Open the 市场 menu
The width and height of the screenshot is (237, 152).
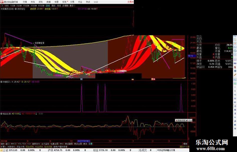[x=33, y=2]
